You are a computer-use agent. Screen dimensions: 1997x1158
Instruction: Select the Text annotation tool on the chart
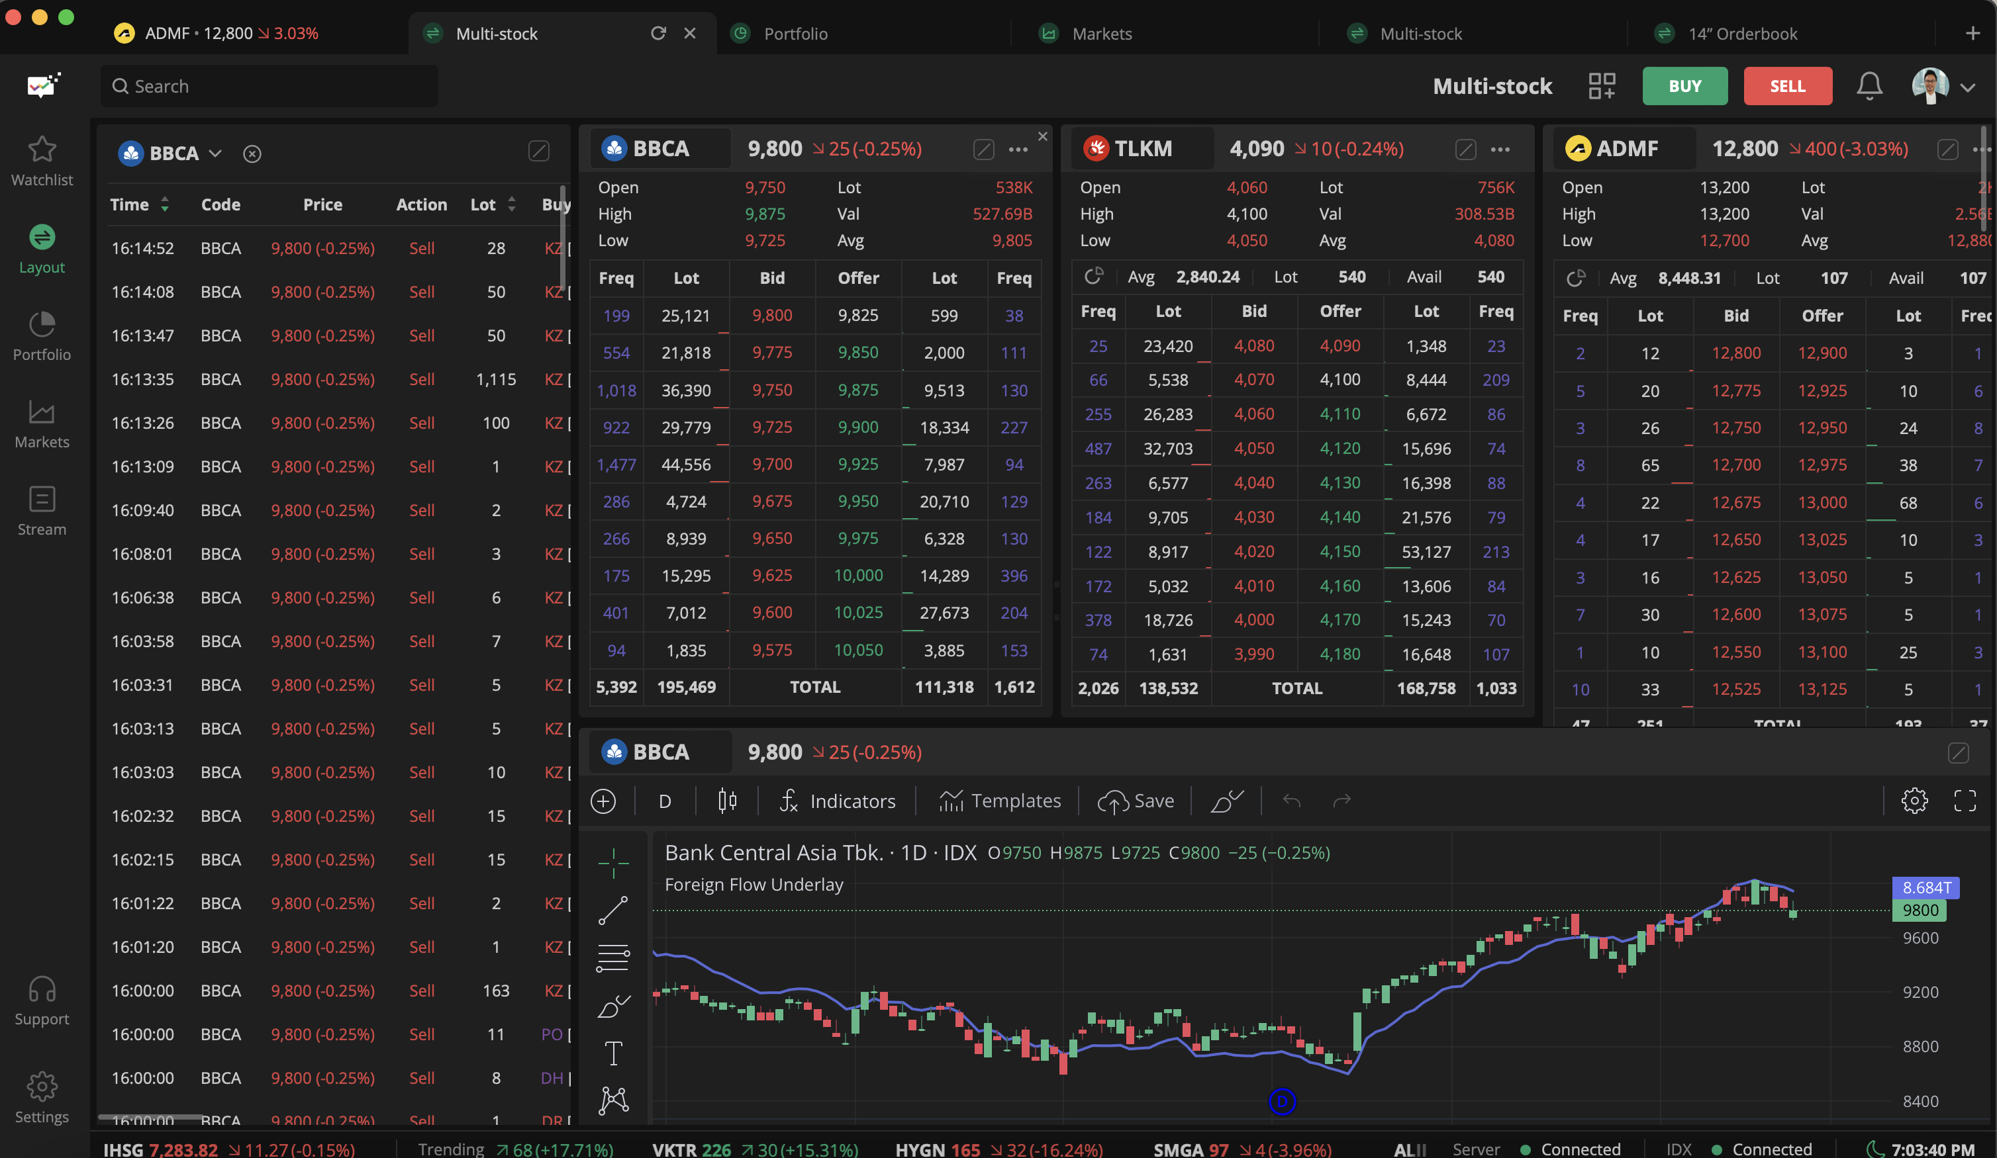pyautogui.click(x=613, y=1053)
